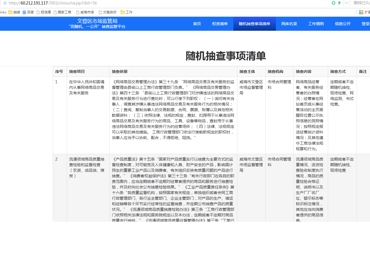Viewport: 370px width, 275px height.
Task: Click the bookmarks bar vertical dots handle
Action: pos(356,12)
